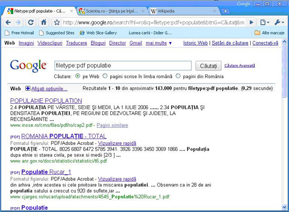Viewport: 289px width, 212px height.
Task: Click the www.cjarges.ro Rucar_1.pdf URL text
Action: coord(90,197)
